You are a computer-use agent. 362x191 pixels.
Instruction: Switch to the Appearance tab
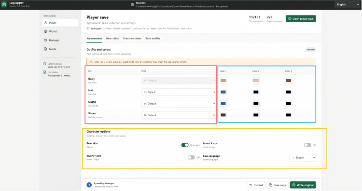point(94,38)
